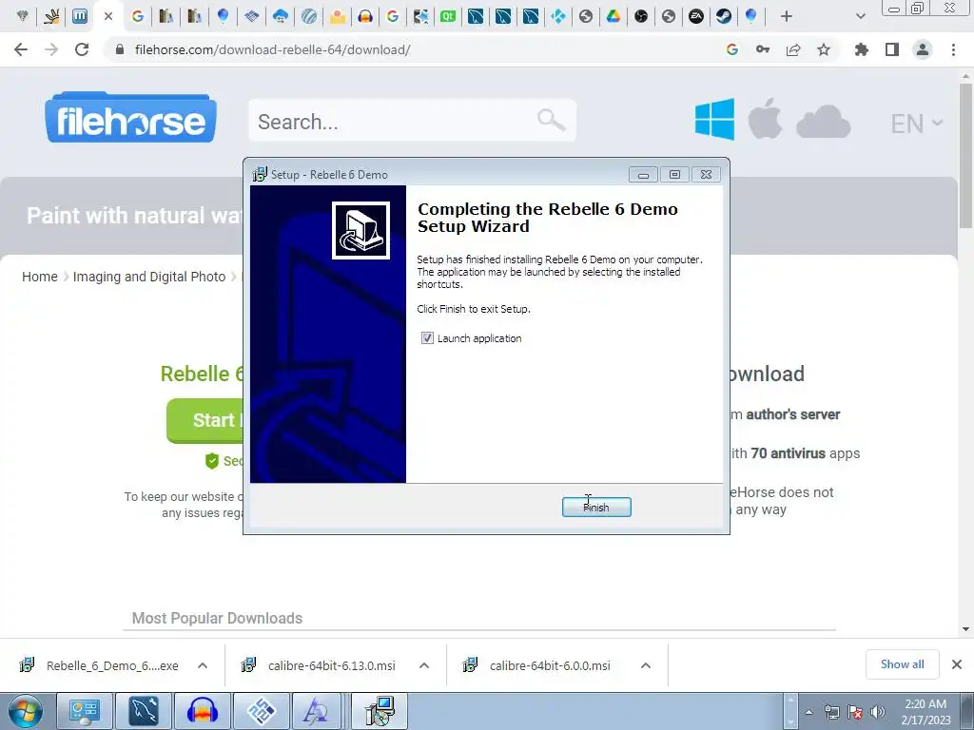Switch to the Google Drive tab
Image resolution: width=974 pixels, height=730 pixels.
point(614,17)
